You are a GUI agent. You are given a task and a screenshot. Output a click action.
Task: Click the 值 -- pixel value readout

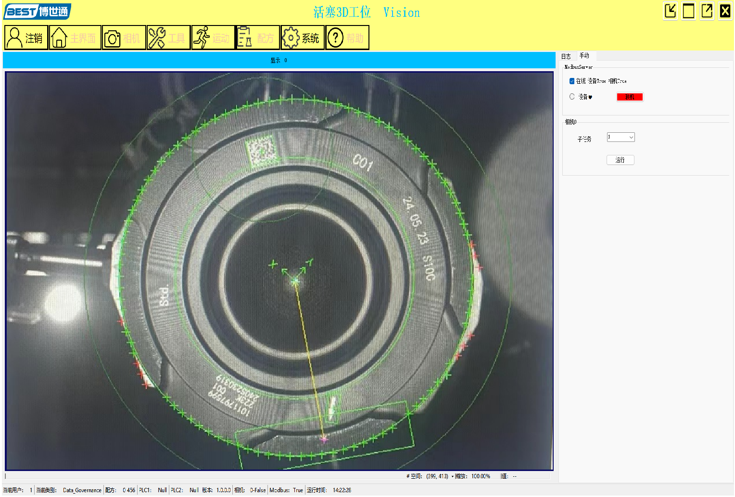pos(508,476)
